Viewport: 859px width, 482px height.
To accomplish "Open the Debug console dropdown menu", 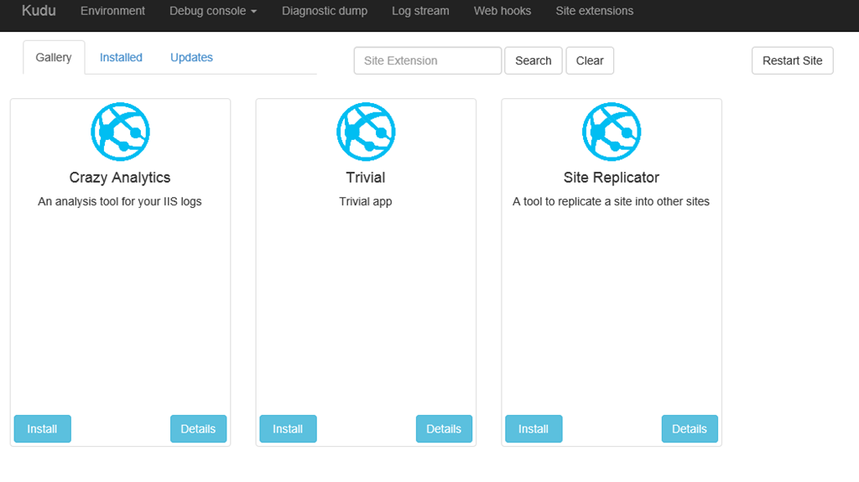I will [x=213, y=11].
